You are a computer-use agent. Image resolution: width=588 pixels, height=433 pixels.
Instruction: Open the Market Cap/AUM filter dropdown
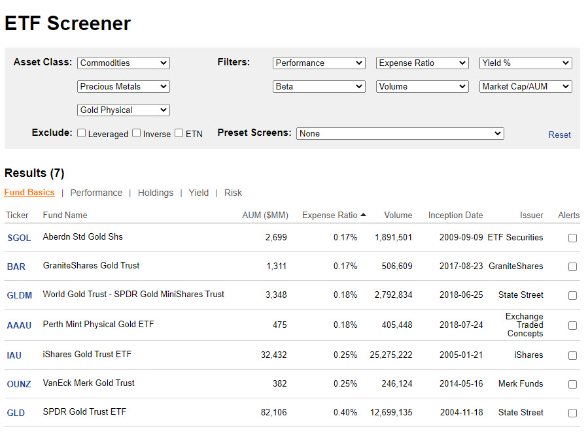526,87
